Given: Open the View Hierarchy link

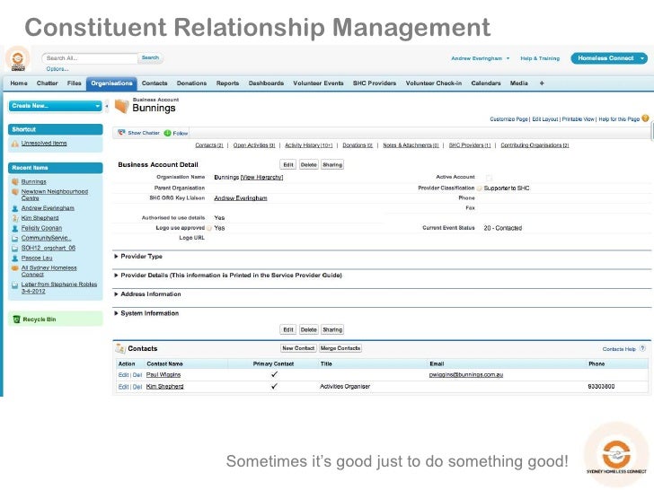Looking at the screenshot, I should click(262, 178).
